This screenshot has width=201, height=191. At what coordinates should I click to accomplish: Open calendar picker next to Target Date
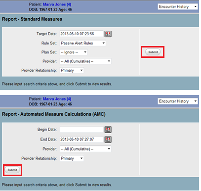coord(108,34)
